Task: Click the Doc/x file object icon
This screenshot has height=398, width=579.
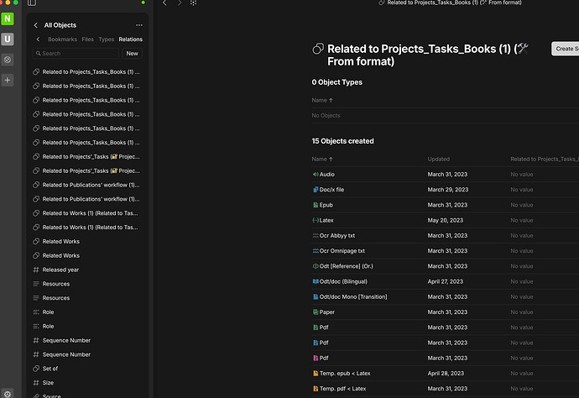Action: pos(316,190)
